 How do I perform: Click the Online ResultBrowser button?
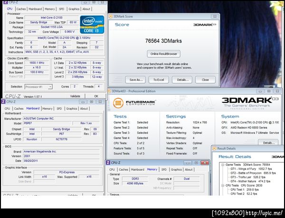[163, 54]
